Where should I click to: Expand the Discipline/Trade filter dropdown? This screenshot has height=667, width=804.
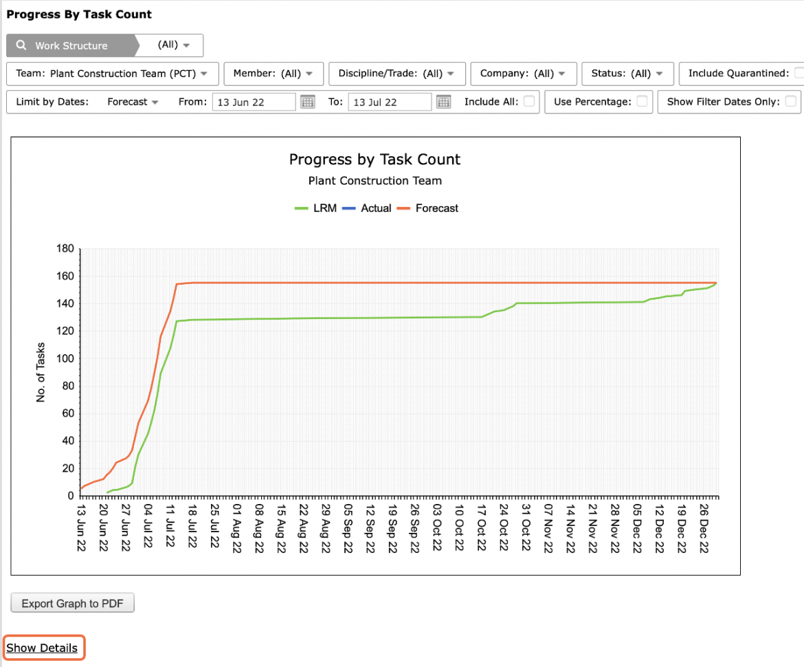(x=397, y=74)
